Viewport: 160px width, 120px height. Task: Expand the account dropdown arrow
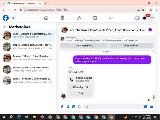click(x=152, y=18)
